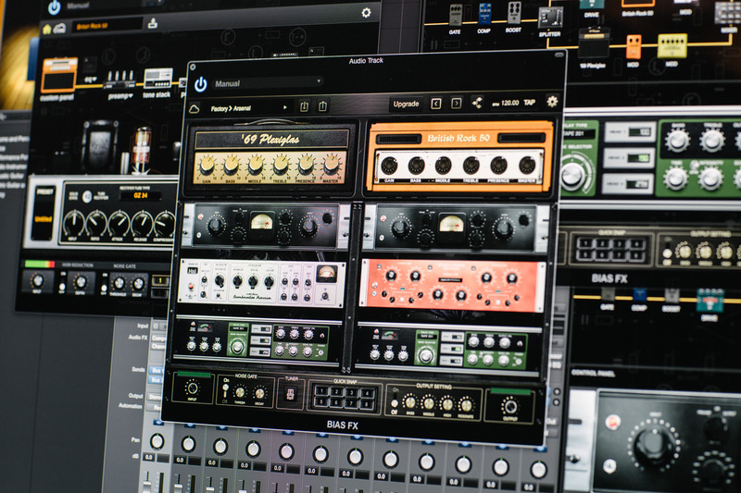
Task: Click the Output Setting Bass knob
Action: point(410,402)
